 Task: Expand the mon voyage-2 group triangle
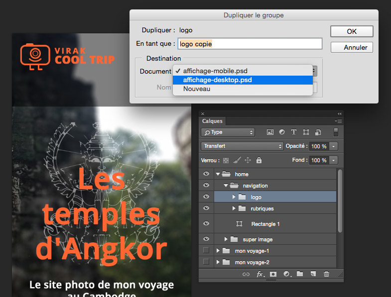click(218, 262)
